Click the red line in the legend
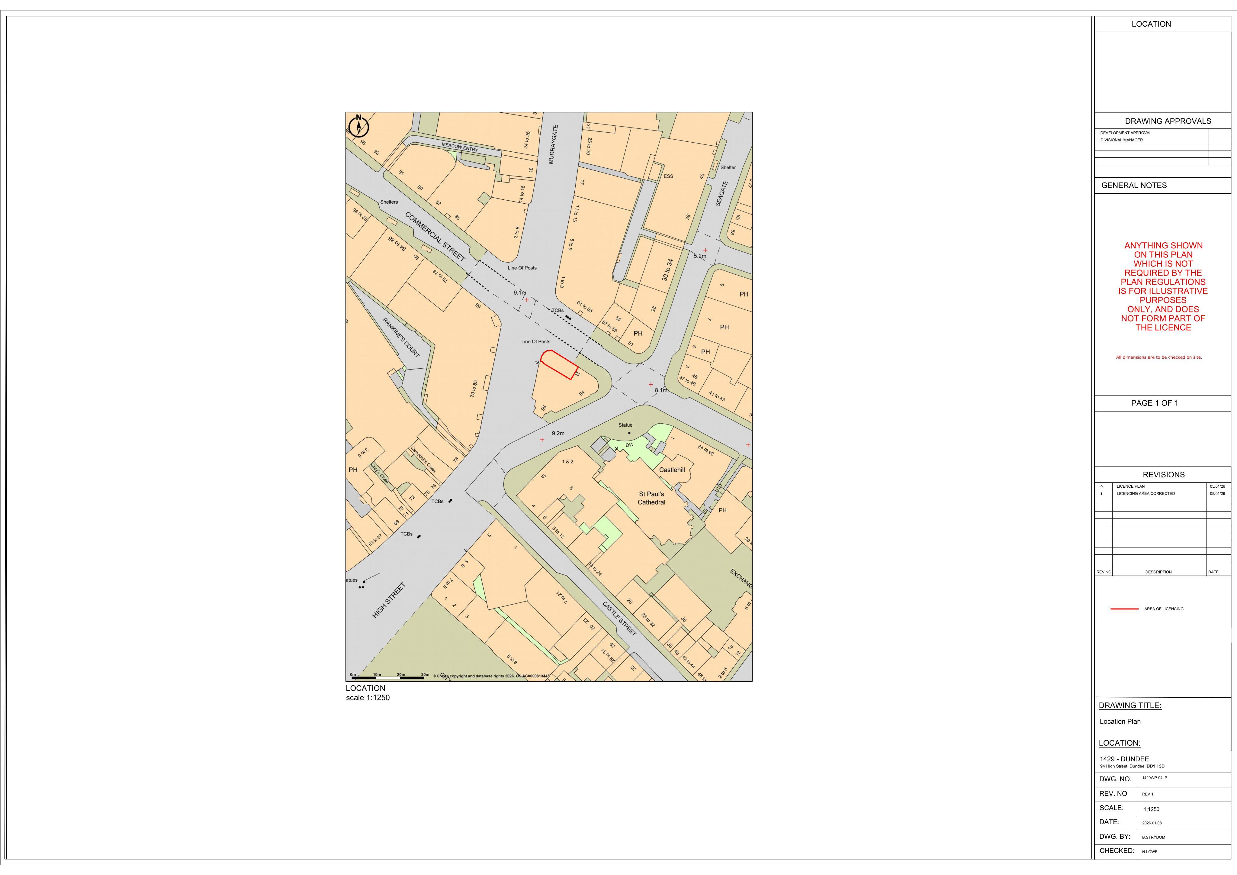This screenshot has height=875, width=1237. (x=1124, y=609)
